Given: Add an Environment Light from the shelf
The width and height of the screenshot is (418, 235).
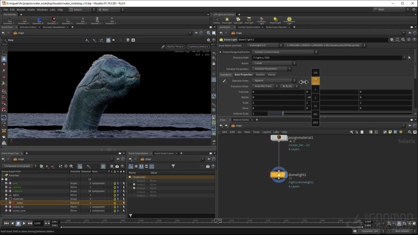Looking at the screenshot, I should [290, 20].
